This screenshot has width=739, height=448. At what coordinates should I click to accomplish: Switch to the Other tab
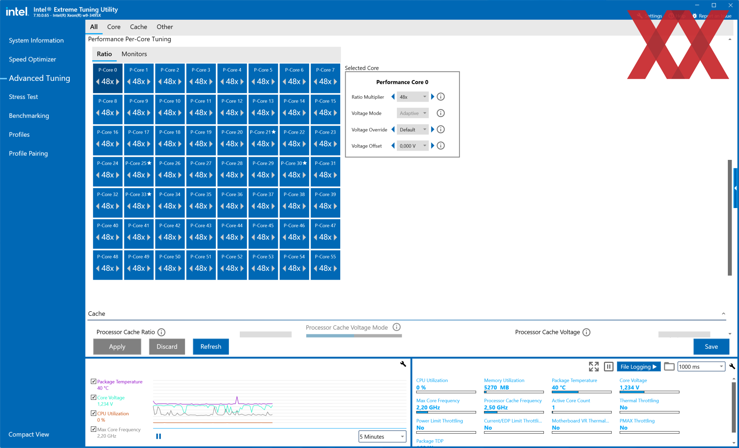click(165, 27)
